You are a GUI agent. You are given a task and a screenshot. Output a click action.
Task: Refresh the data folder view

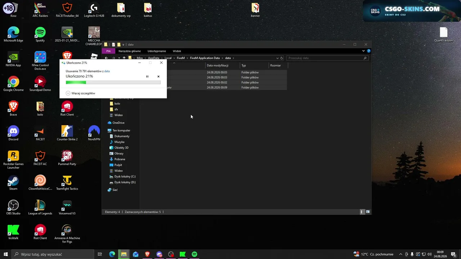[x=282, y=58]
